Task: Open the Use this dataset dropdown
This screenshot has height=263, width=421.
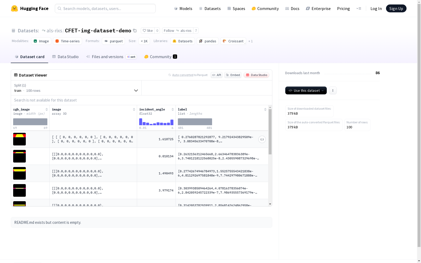Action: click(306, 90)
